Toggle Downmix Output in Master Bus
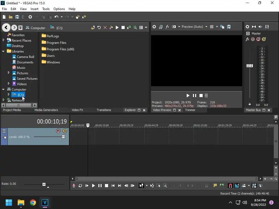Screen dimensions: 279x209 pos(254,27)
